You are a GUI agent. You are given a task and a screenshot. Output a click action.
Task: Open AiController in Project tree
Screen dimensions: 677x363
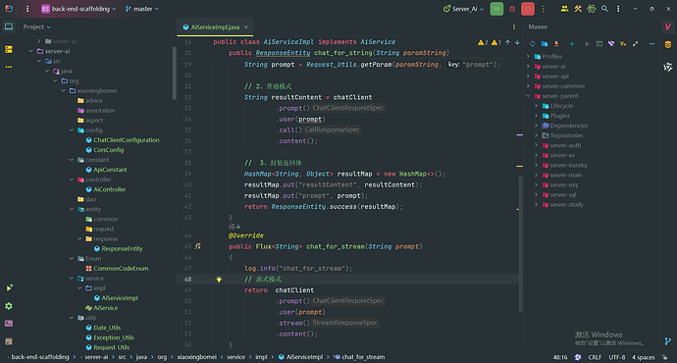tap(106, 189)
